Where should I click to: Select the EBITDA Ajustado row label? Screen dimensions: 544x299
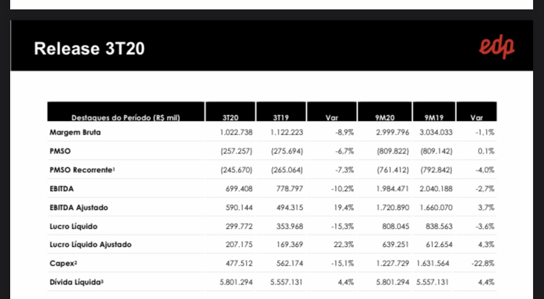click(79, 208)
